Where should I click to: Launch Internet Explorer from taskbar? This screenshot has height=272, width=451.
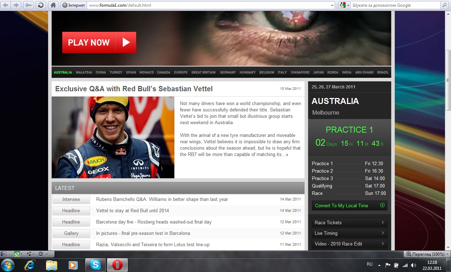pos(29,265)
